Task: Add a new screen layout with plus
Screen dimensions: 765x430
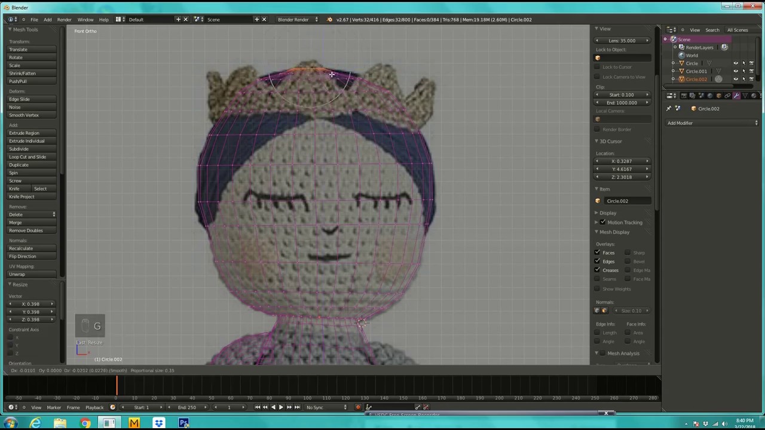Action: [x=178, y=19]
